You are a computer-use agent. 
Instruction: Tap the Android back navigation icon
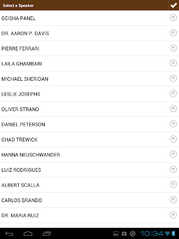(x=9, y=233)
